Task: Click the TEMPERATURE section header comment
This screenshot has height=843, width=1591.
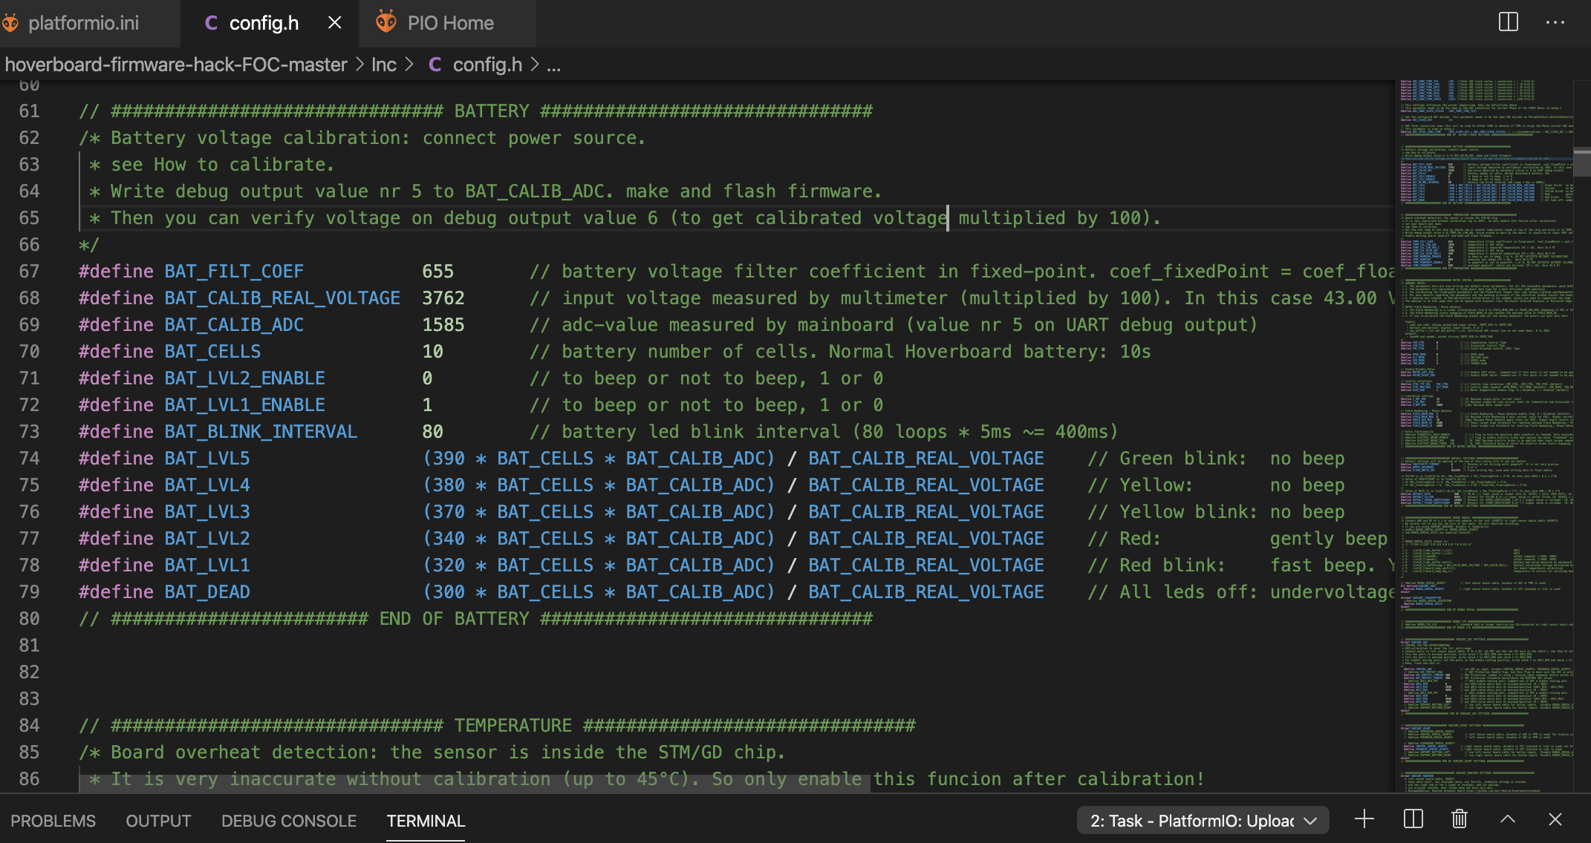Action: tap(497, 726)
